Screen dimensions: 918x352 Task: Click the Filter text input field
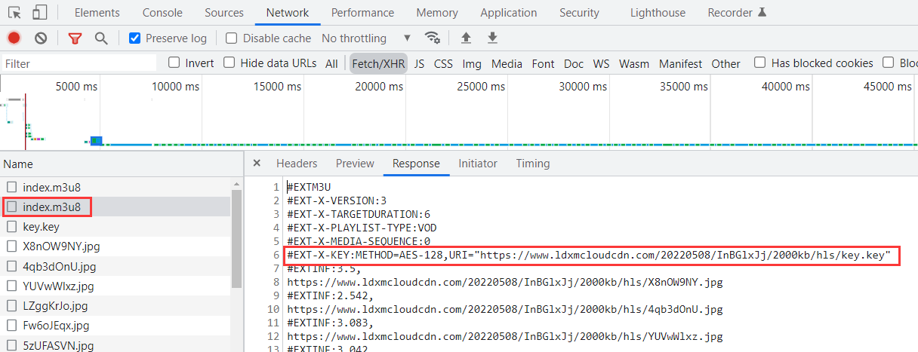(x=79, y=64)
